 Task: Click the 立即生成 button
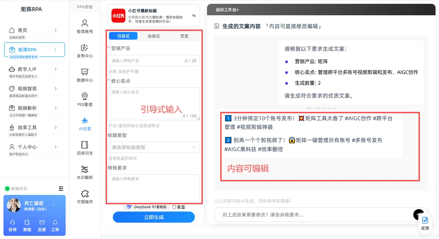point(154,217)
